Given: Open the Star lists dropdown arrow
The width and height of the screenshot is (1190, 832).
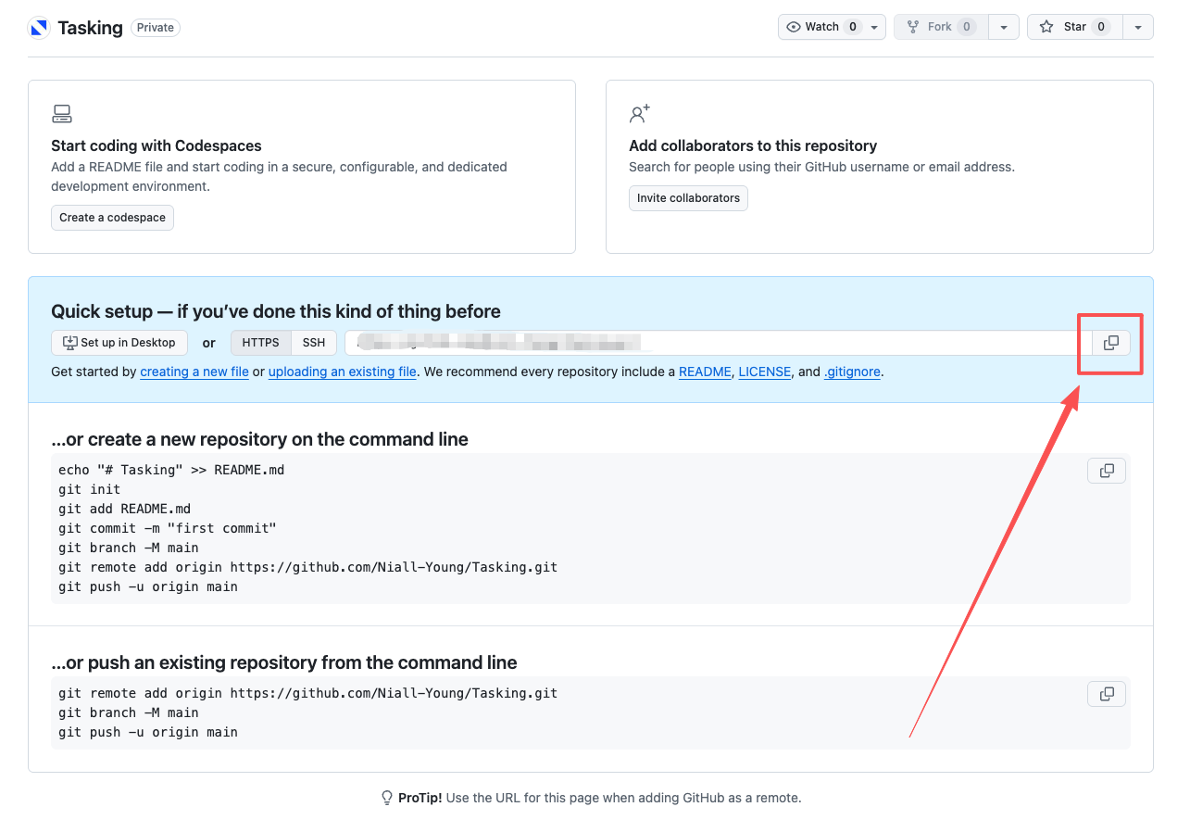Looking at the screenshot, I should pos(1138,27).
